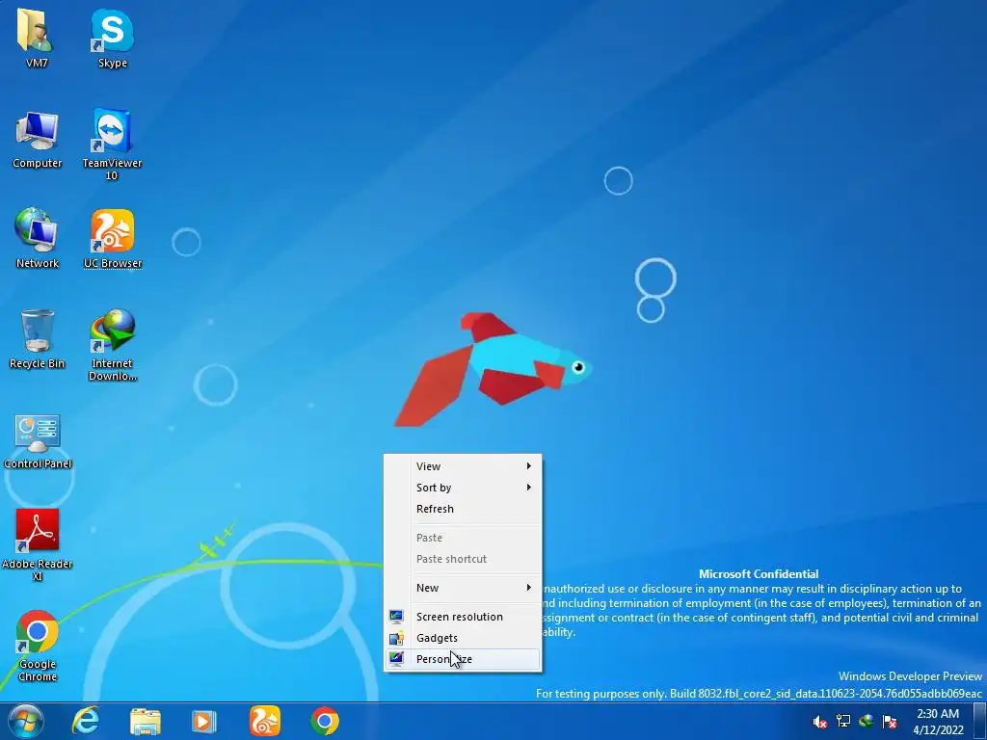Click the Internet Download Manager tray icon
987x740 pixels.
(867, 721)
